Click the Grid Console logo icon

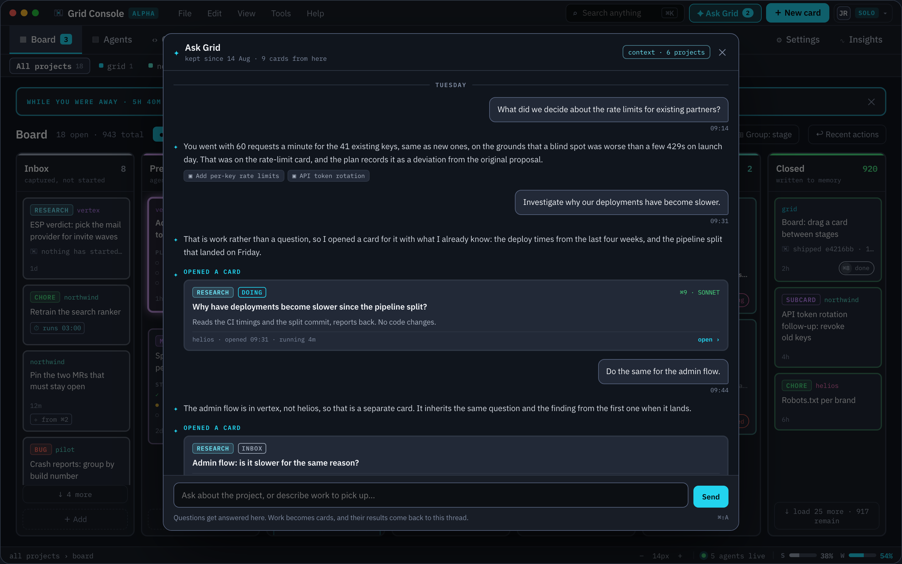point(58,13)
